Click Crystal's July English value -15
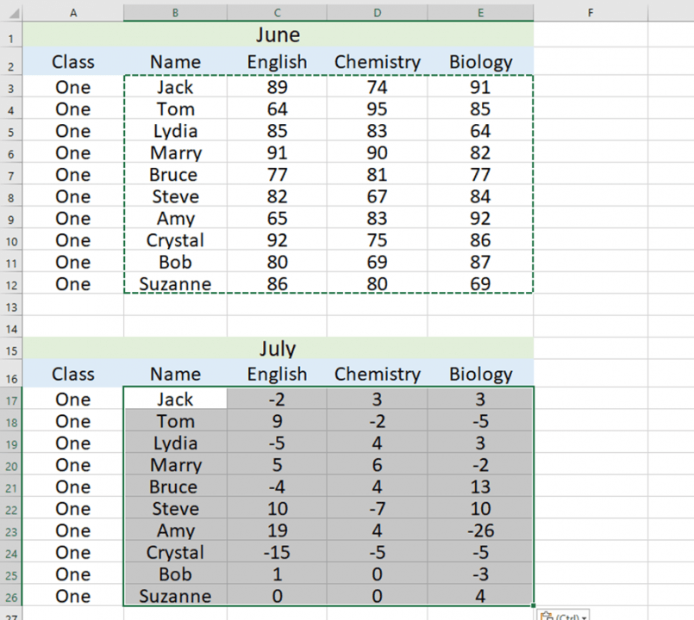694x620 pixels. pos(277,552)
